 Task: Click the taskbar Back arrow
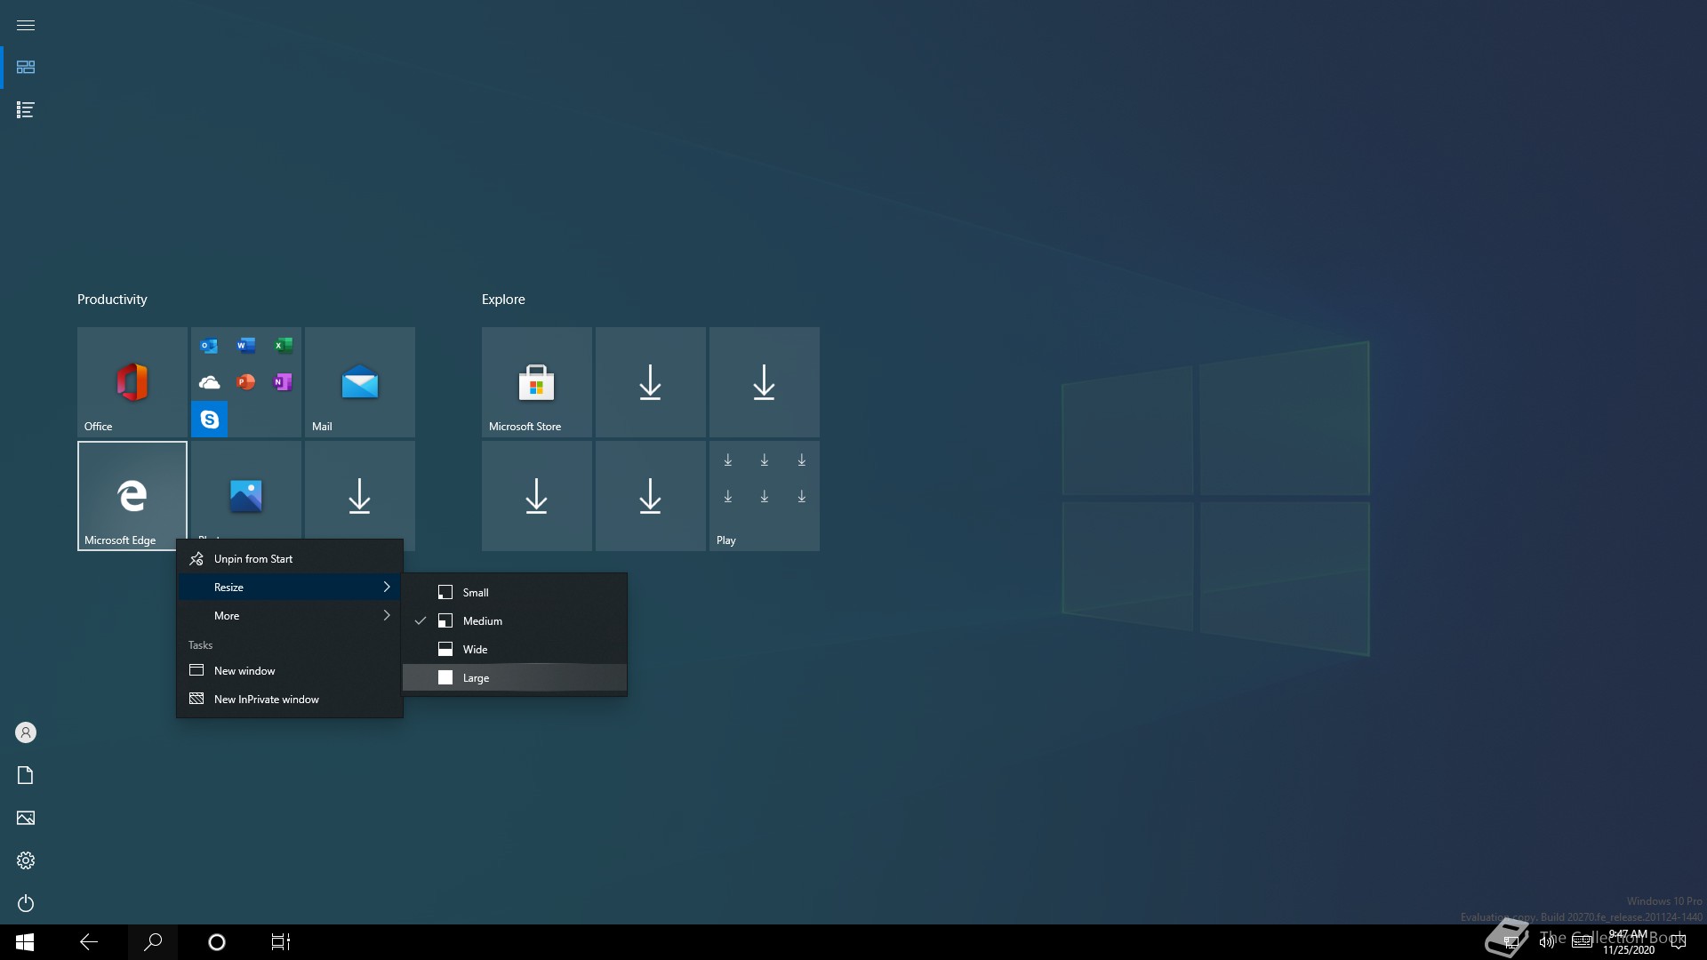pyautogui.click(x=89, y=942)
